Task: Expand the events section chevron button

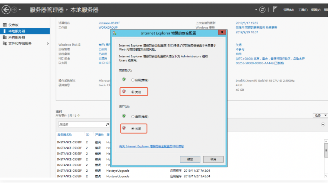Action: pyautogui.click(x=323, y=125)
